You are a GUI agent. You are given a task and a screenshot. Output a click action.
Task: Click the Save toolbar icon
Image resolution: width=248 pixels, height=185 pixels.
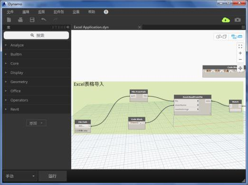click(32, 20)
